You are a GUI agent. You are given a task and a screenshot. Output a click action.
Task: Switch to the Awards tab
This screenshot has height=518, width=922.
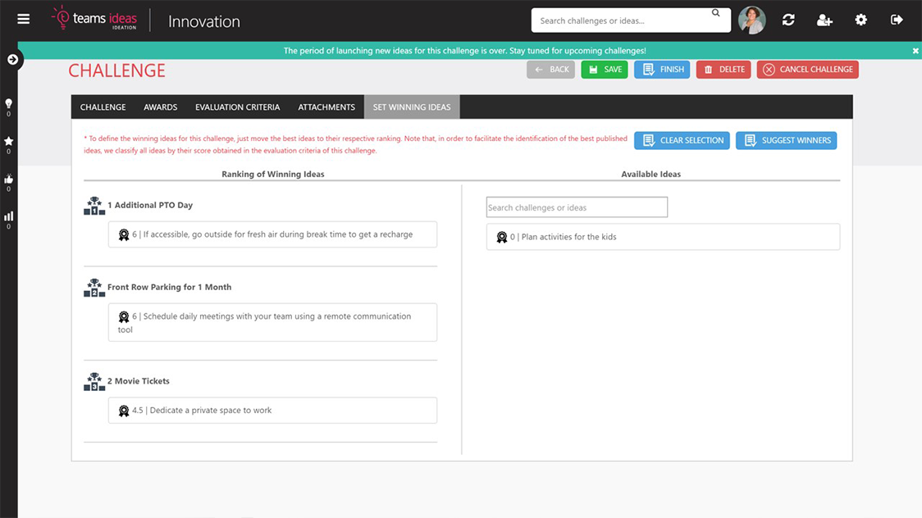pos(161,107)
